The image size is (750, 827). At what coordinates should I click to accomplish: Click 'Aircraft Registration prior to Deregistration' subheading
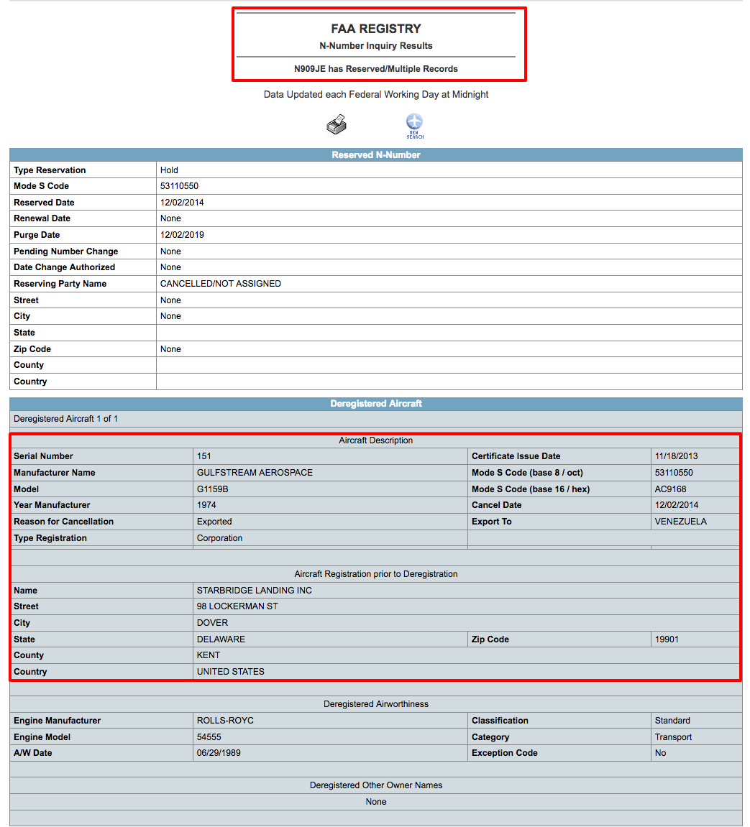pos(376,574)
